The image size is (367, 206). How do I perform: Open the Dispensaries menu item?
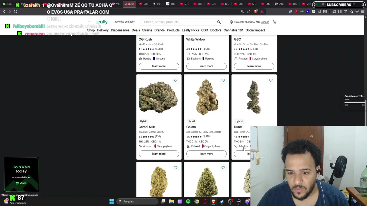pos(120,30)
